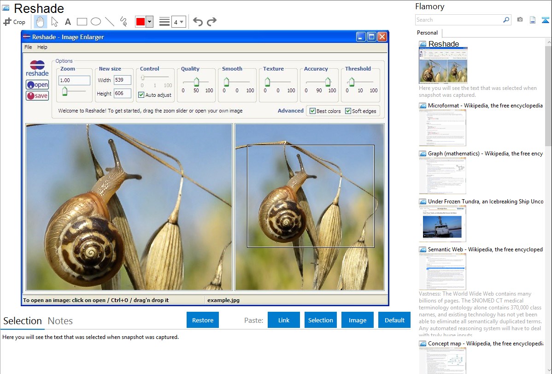Pick the rectangle shape tool
This screenshot has width=552, height=374.
point(82,22)
